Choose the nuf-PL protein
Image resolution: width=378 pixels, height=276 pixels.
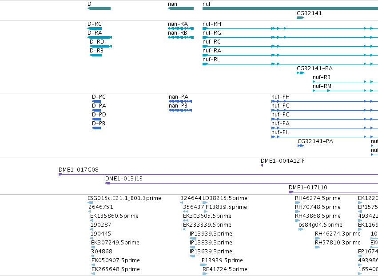coord(325,137)
